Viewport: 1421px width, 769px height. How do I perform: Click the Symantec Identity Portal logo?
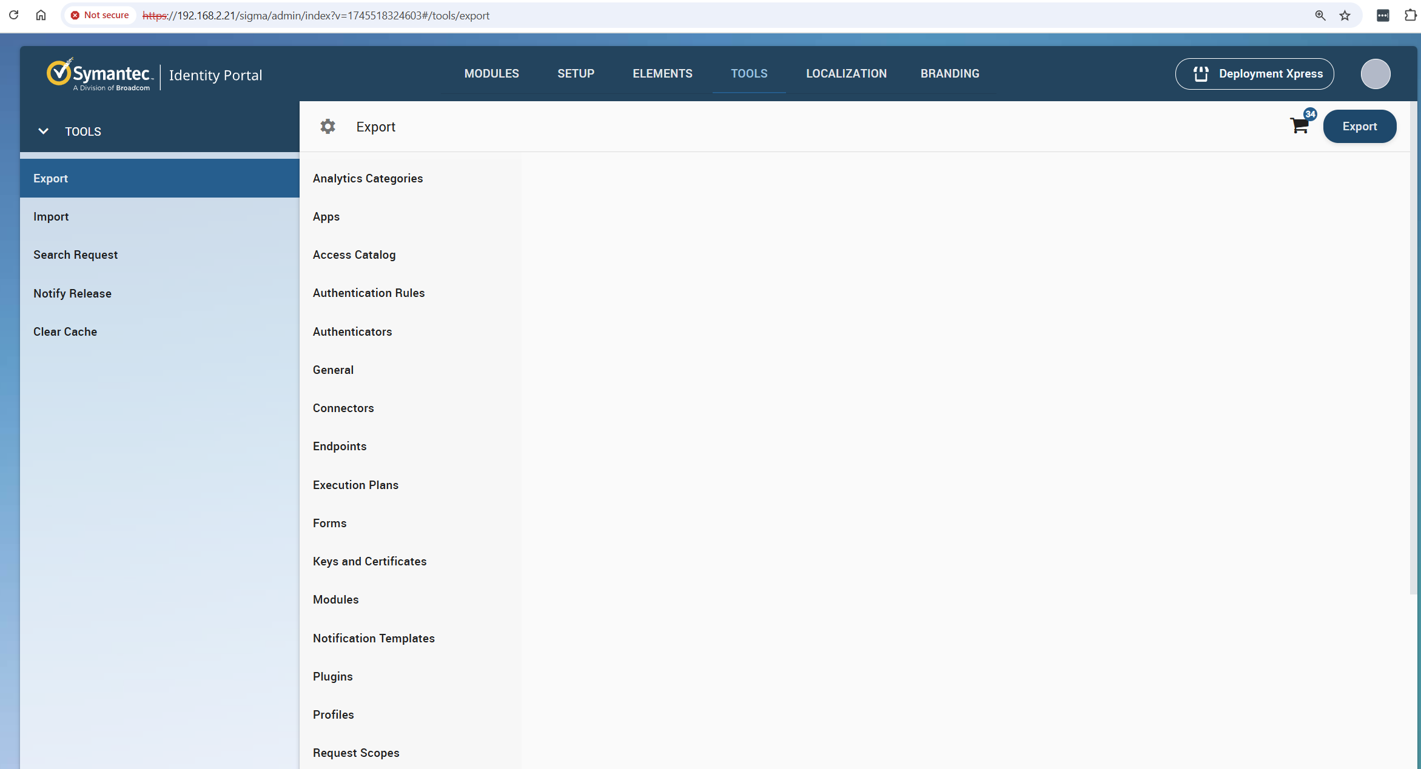click(155, 75)
